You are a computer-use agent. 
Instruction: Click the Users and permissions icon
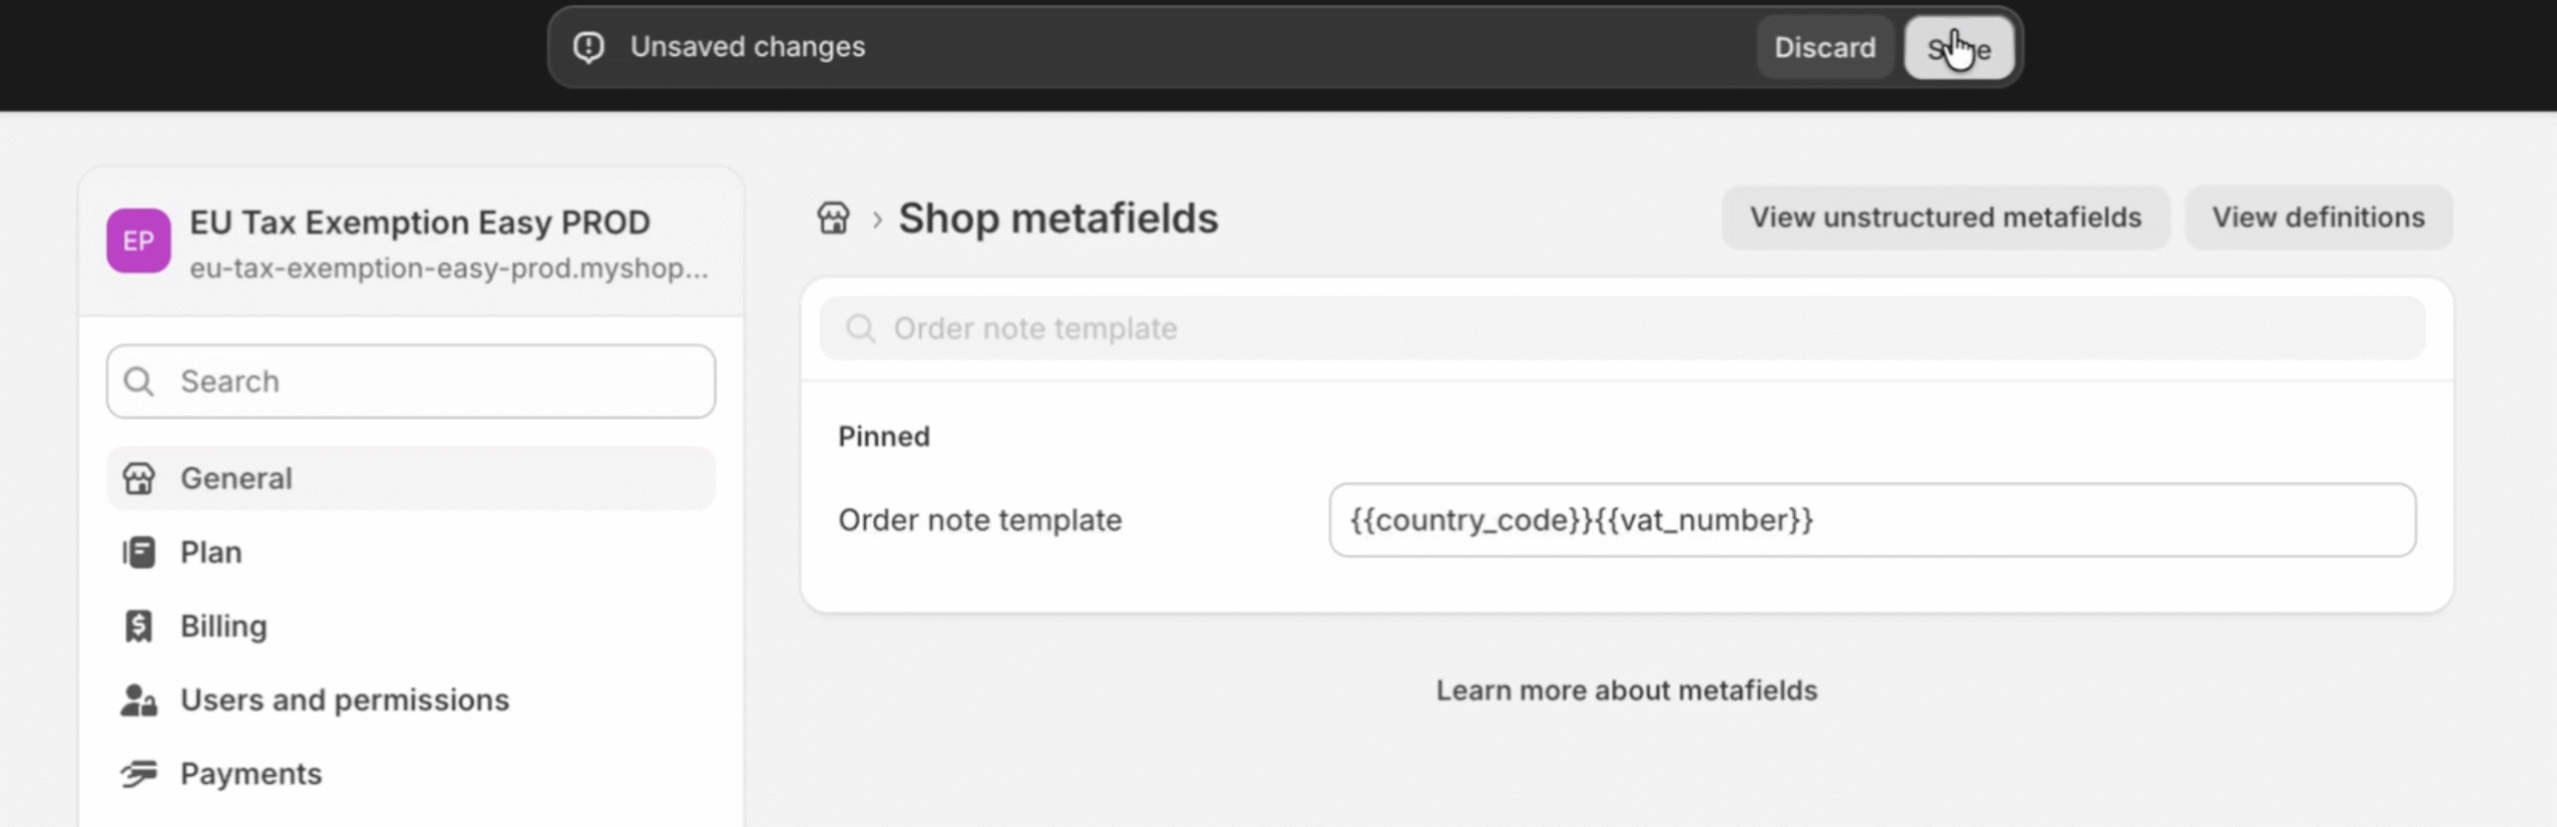coord(139,700)
